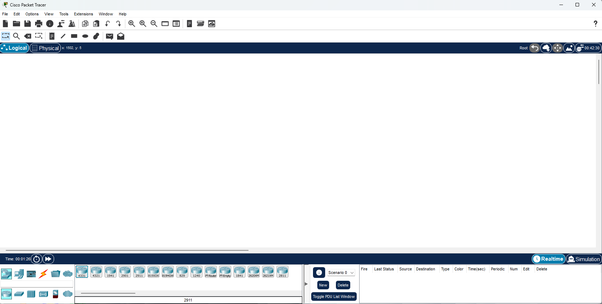The width and height of the screenshot is (602, 304).
Task: Collapse the device panel with right arrow
Action: [306, 284]
